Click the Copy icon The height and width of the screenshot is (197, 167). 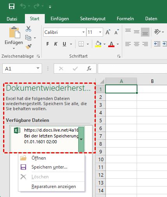pos(28,38)
